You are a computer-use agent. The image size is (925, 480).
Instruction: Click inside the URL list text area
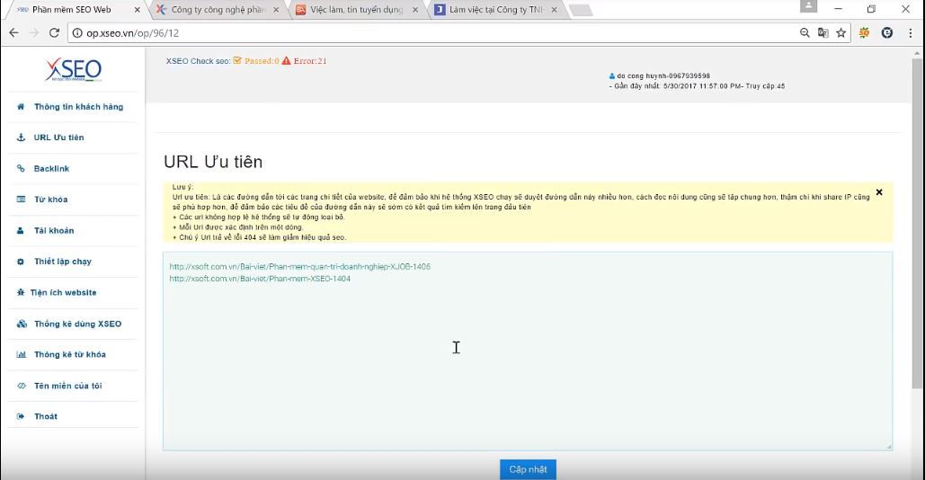(528, 351)
